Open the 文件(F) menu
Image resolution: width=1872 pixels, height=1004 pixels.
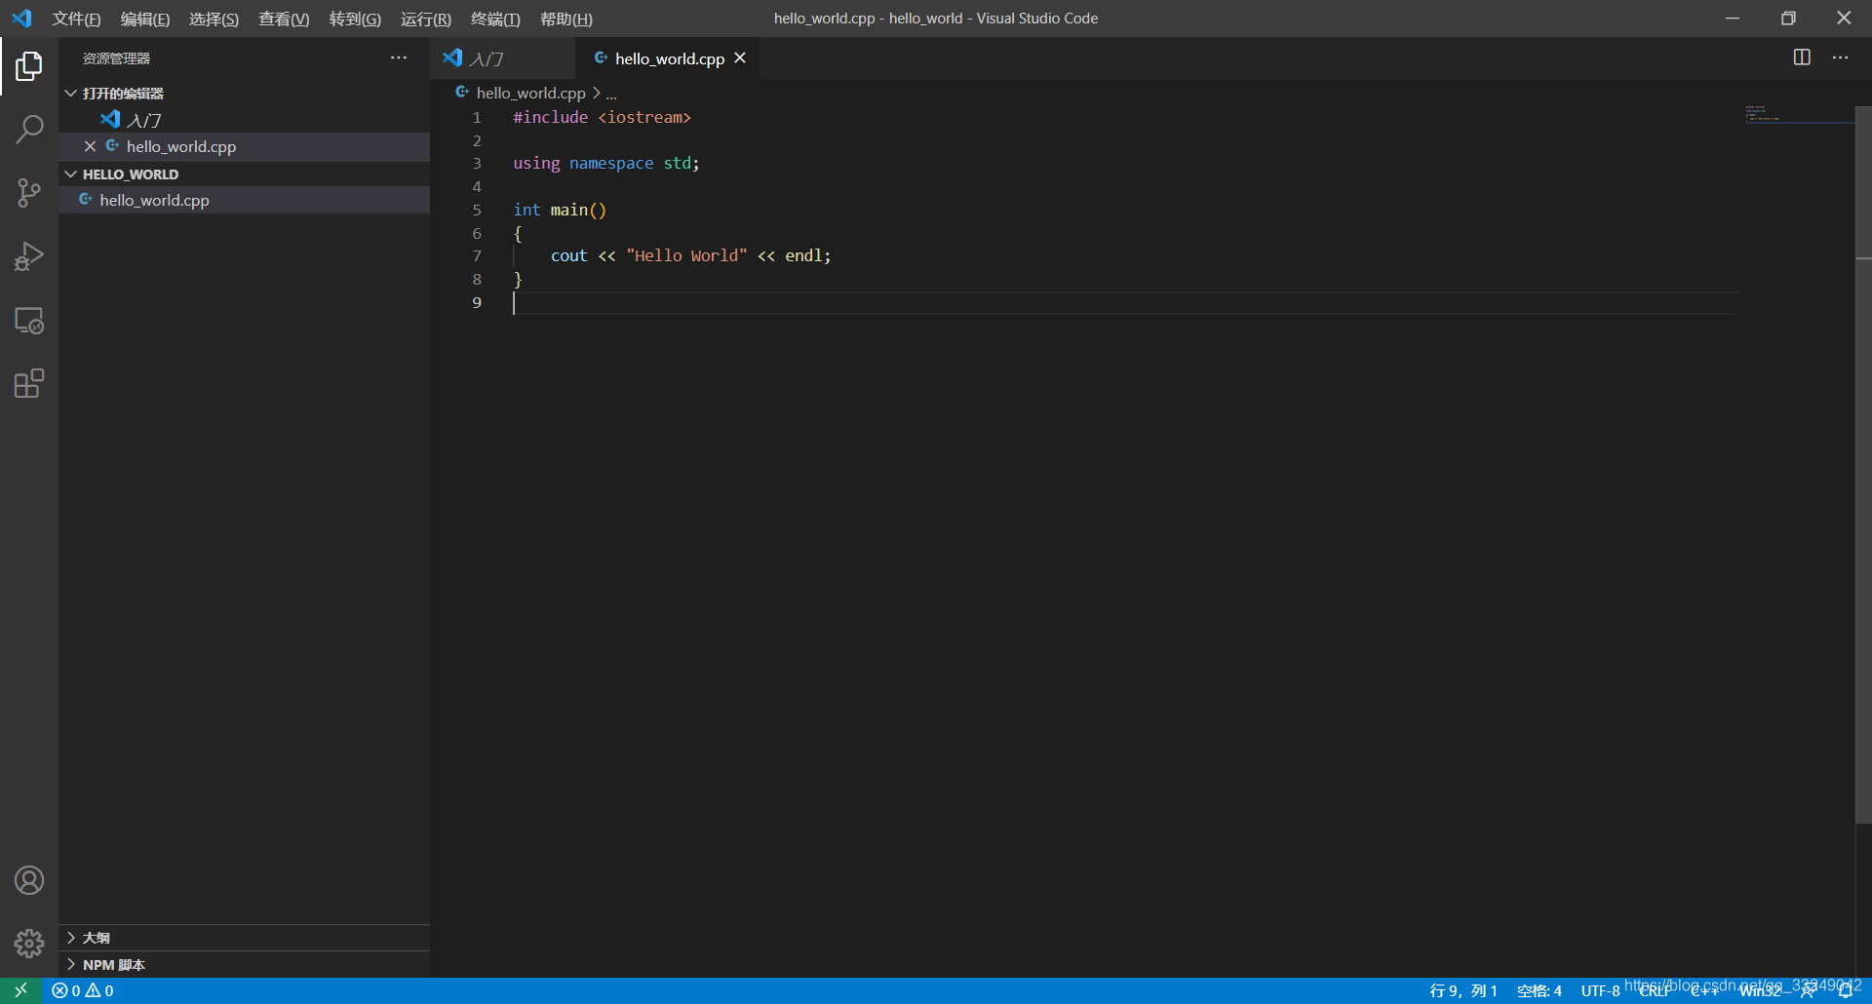pos(76,19)
